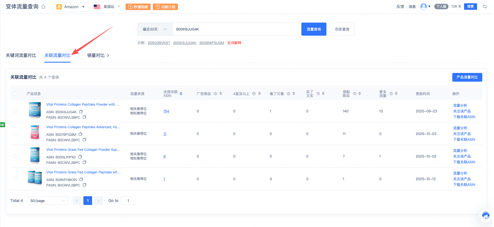
Task: Use example ASIN B0933BVK6T
Action: point(159,43)
